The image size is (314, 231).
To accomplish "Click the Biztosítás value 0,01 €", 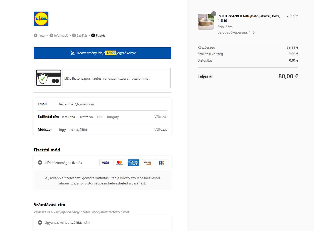I will 293,60.
